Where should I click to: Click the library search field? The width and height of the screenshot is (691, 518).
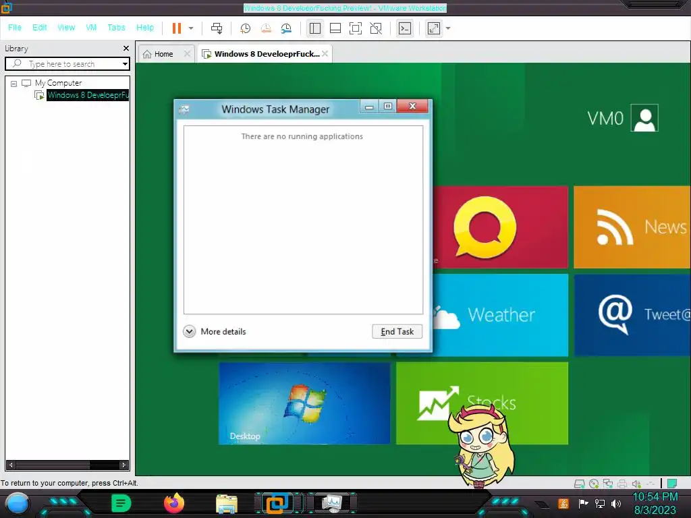click(x=66, y=64)
